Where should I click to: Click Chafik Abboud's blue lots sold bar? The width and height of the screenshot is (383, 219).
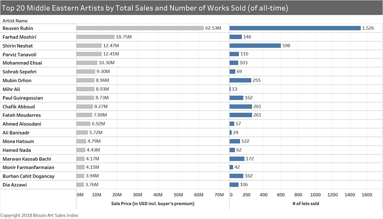(240, 107)
